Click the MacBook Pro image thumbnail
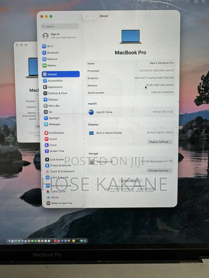 pos(131,37)
